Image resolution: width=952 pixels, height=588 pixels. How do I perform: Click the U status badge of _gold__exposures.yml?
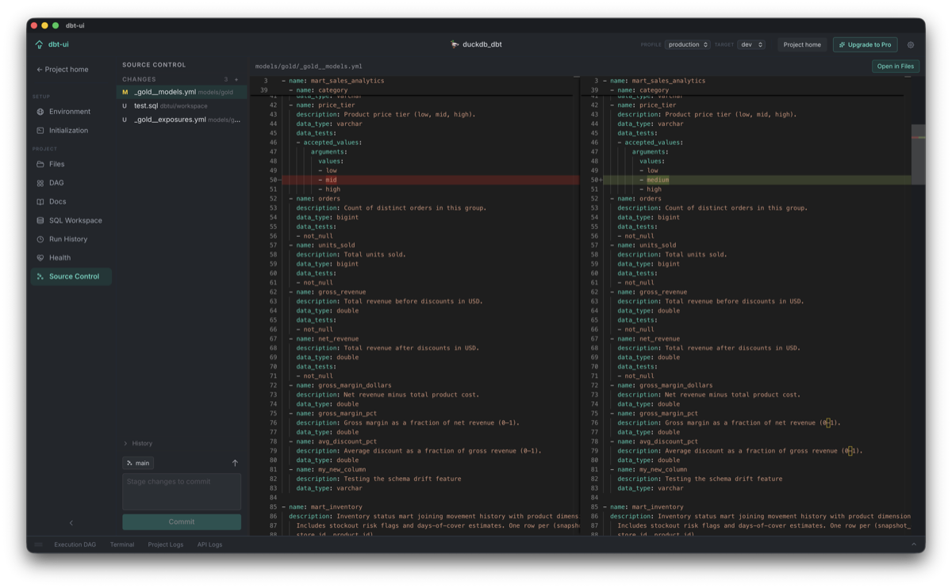[125, 120]
